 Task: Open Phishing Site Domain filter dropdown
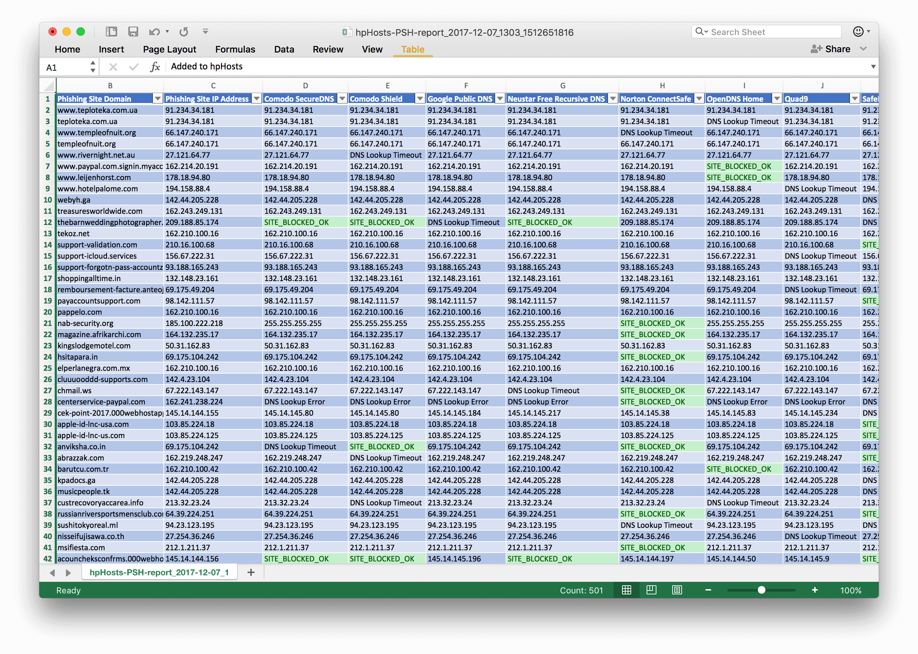tap(158, 99)
